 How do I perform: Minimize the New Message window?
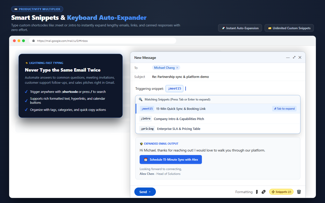pos(288,58)
